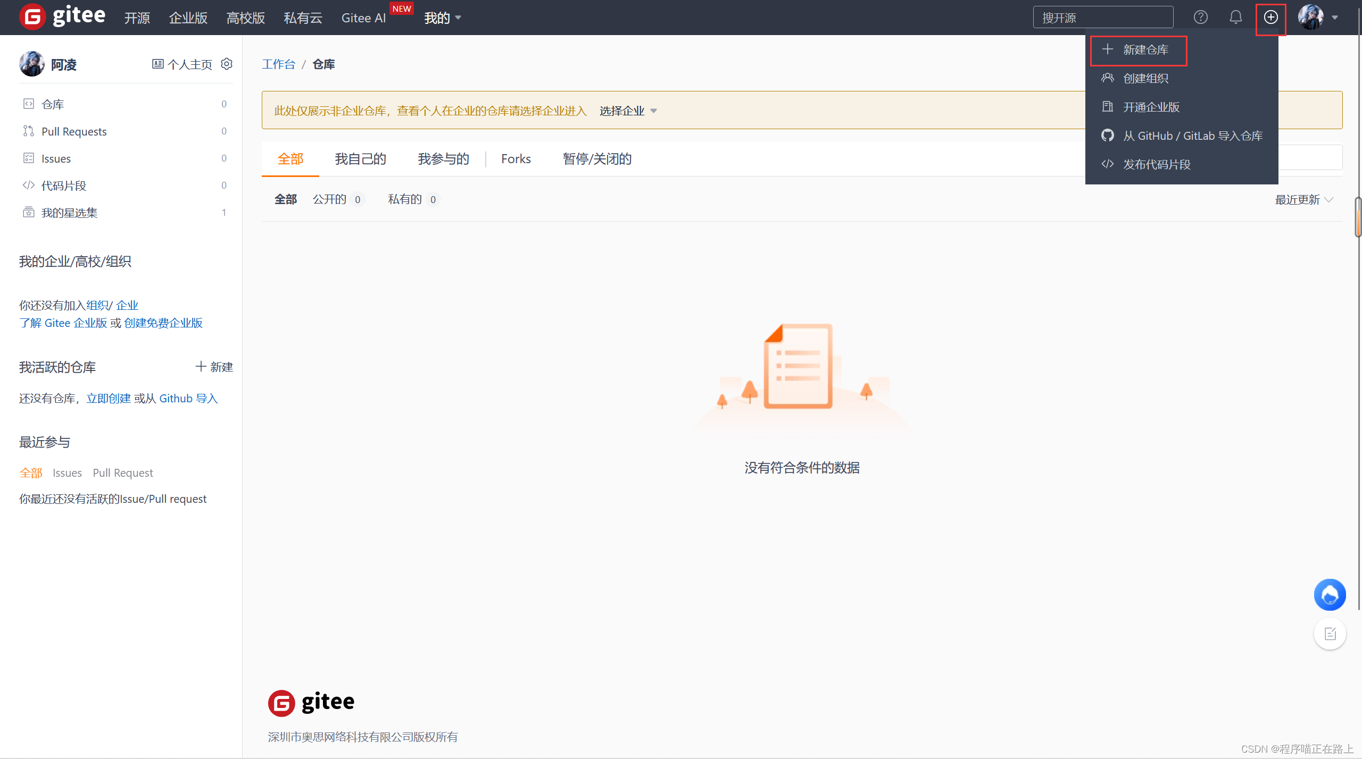Image resolution: width=1362 pixels, height=759 pixels.
Task: Open 我的星选集 from the sidebar
Action: pyautogui.click(x=69, y=212)
